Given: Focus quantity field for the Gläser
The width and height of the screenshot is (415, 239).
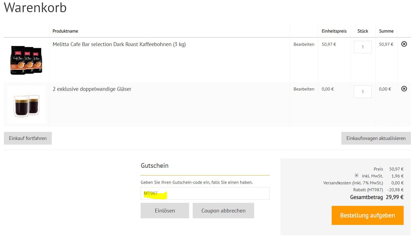Looking at the screenshot, I should (363, 92).
